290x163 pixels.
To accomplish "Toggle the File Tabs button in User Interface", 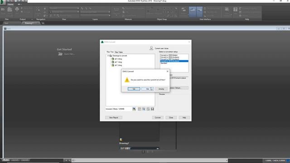I will (193, 11).
